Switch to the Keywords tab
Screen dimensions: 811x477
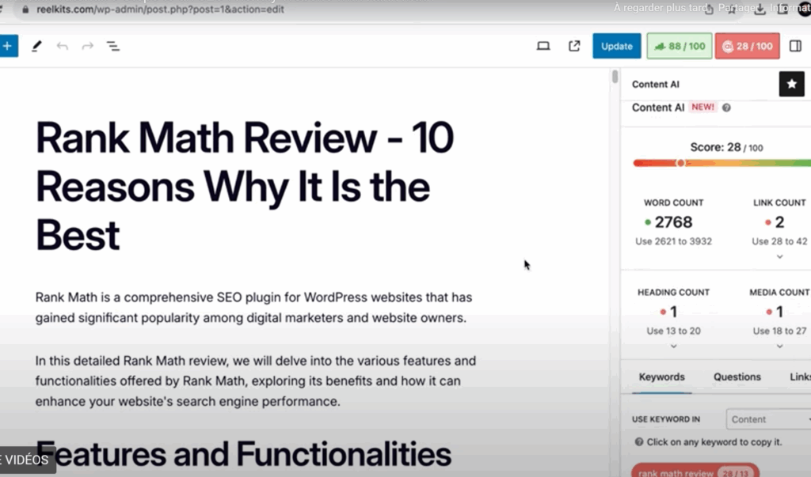[x=661, y=377]
